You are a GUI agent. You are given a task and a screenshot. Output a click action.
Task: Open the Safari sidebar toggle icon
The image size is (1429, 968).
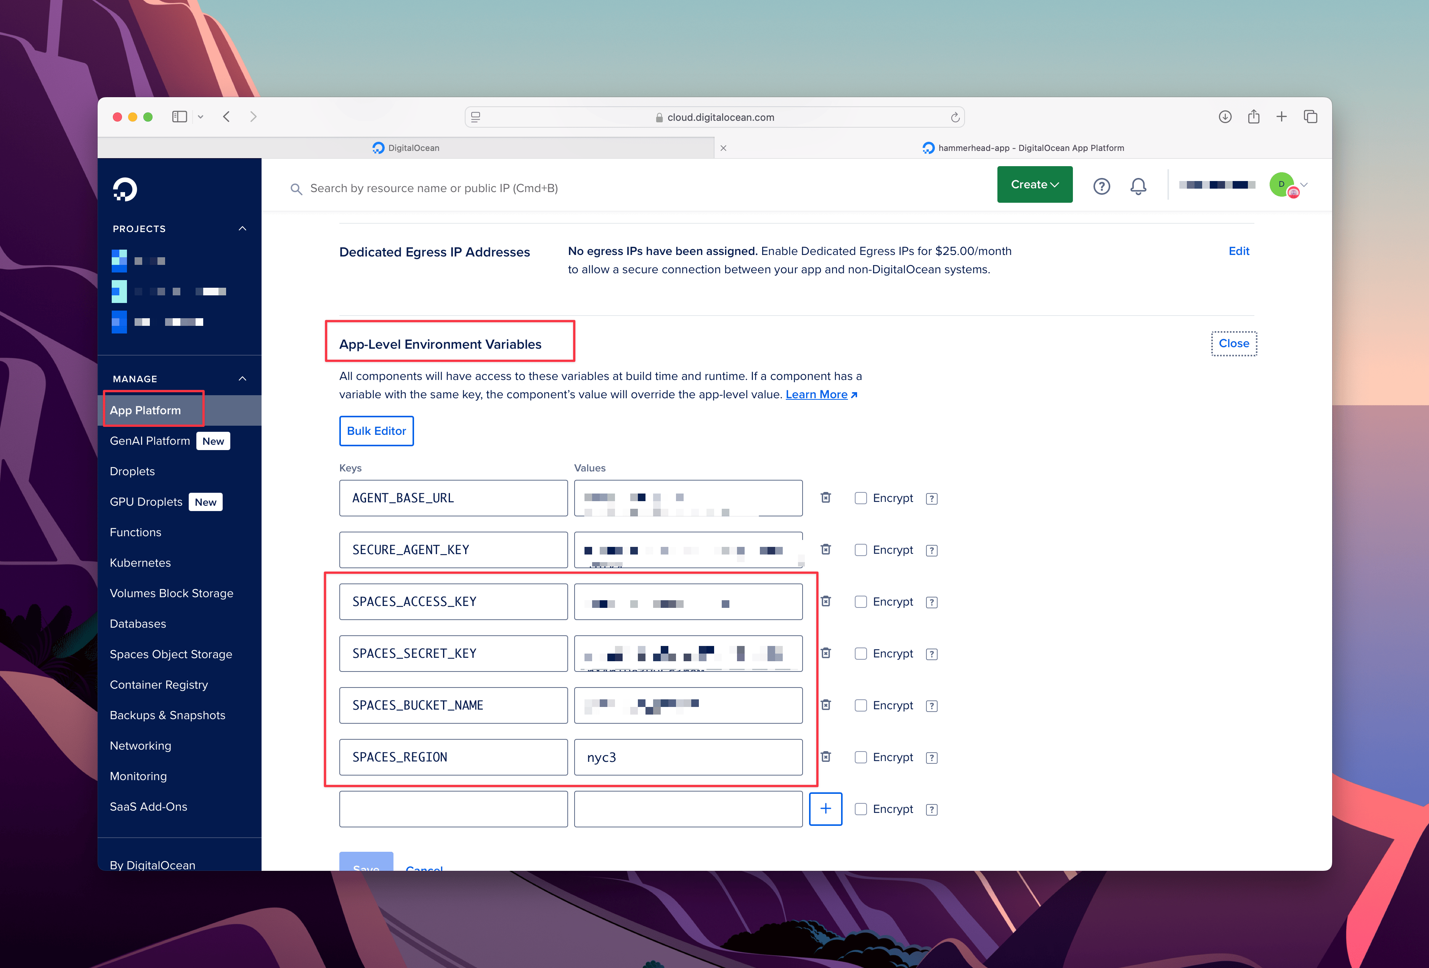coord(179,117)
